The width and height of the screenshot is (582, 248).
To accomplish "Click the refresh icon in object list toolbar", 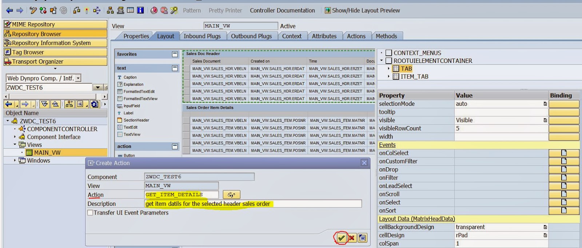I will coord(95,104).
